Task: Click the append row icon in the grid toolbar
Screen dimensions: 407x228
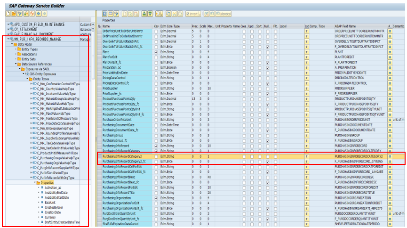Action: pyautogui.click(x=124, y=14)
